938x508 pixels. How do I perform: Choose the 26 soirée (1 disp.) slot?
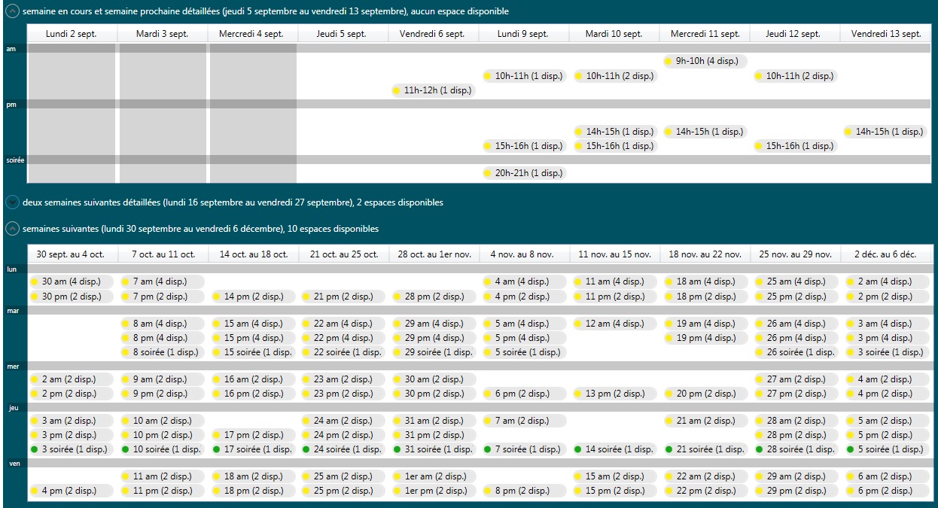pyautogui.click(x=795, y=352)
